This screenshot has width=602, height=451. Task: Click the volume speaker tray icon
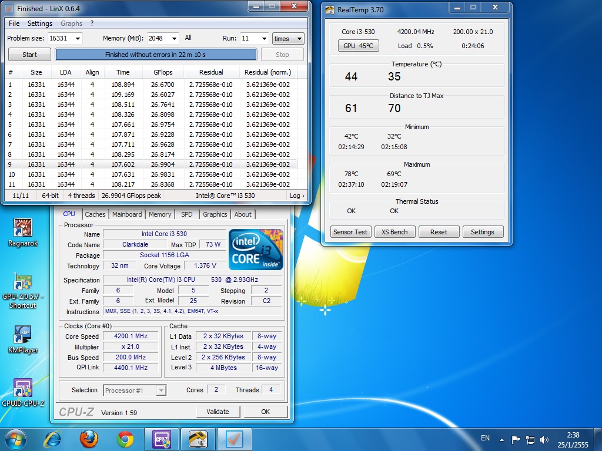point(544,439)
